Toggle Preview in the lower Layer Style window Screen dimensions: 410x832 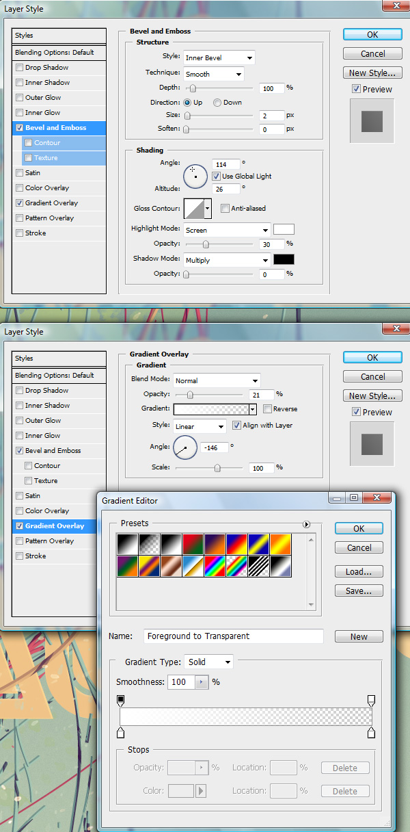coord(356,412)
